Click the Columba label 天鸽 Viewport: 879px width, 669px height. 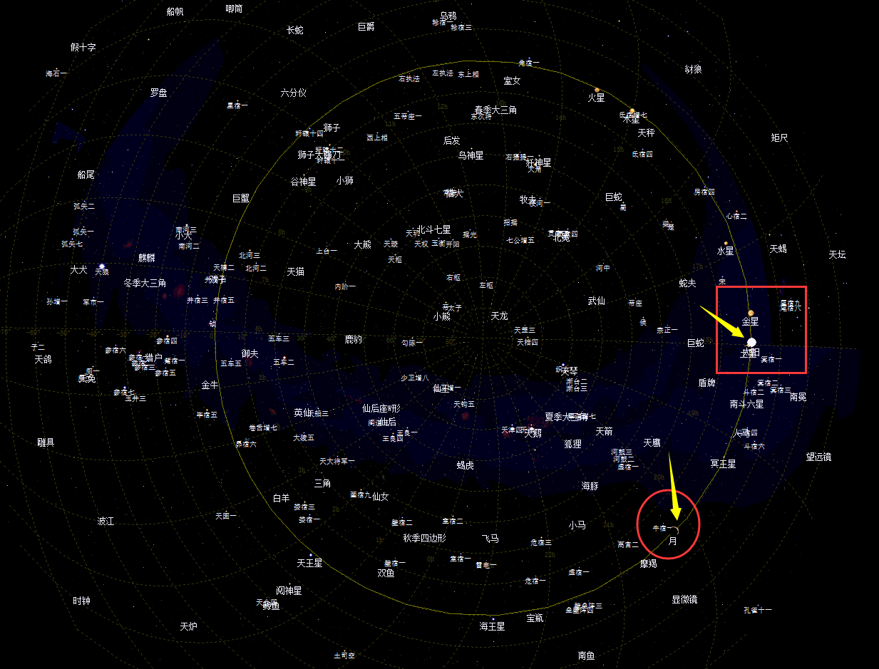43,360
